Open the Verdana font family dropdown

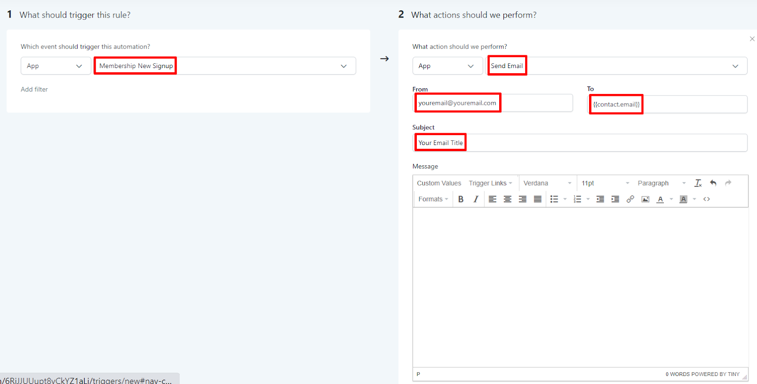click(547, 183)
